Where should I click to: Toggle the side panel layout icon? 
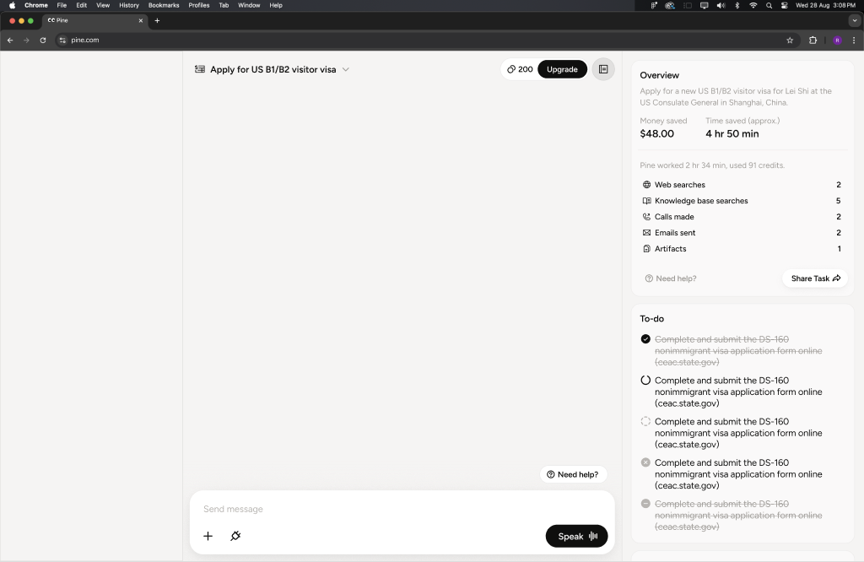click(603, 69)
